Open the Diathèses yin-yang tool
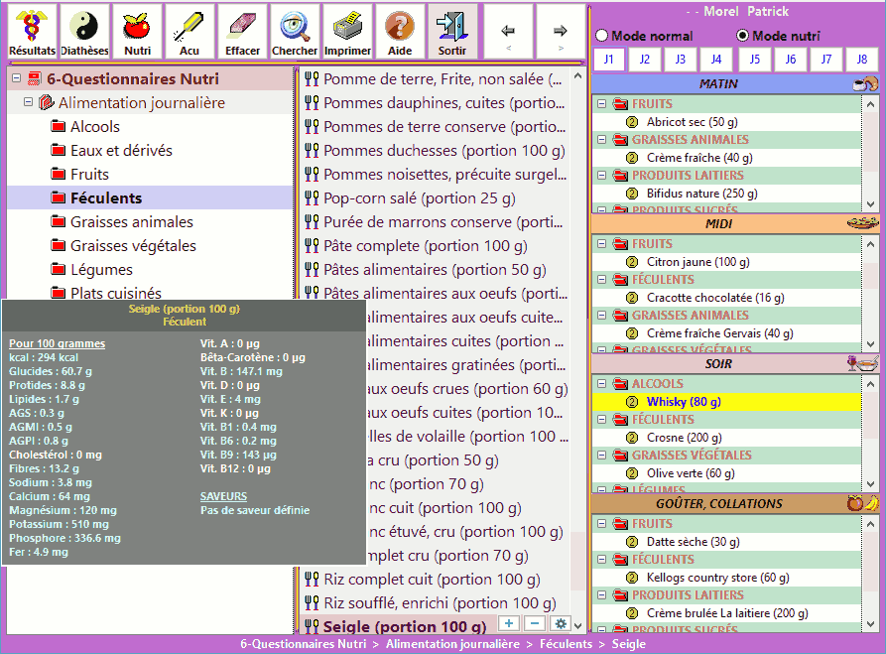This screenshot has width=886, height=654. 84,31
